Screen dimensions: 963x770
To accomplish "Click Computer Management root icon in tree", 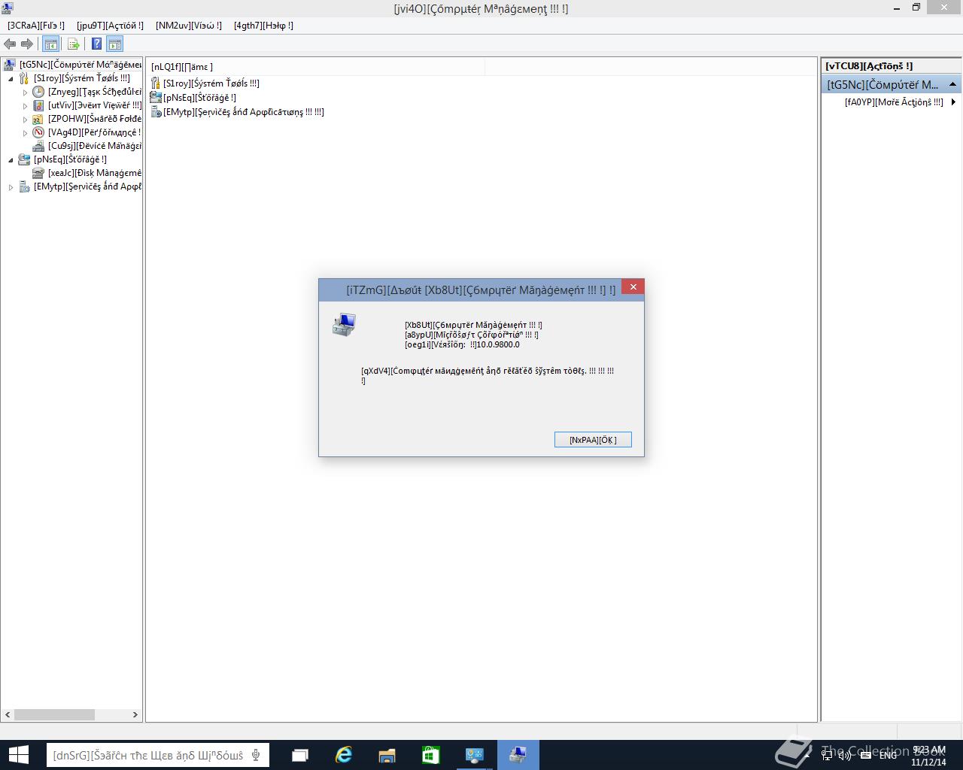I will coord(10,65).
